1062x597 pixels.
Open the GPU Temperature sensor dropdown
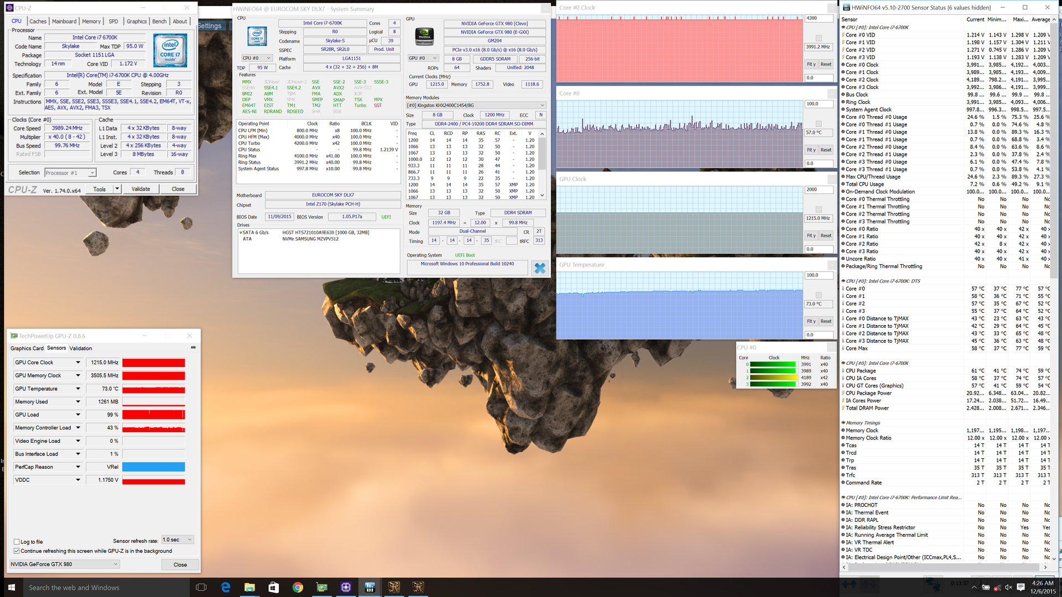(x=78, y=389)
